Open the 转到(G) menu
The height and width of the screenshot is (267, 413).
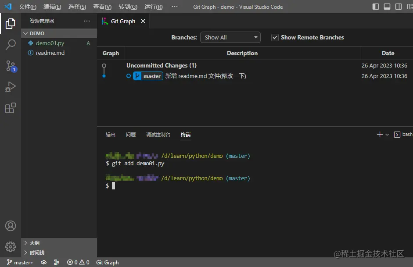point(128,7)
